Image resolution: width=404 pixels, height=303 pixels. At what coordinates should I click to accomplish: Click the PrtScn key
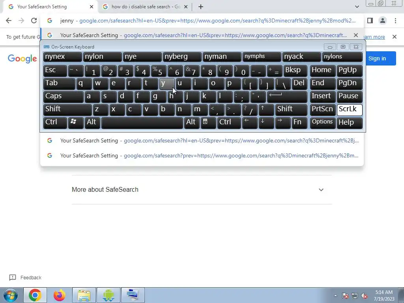point(323,110)
